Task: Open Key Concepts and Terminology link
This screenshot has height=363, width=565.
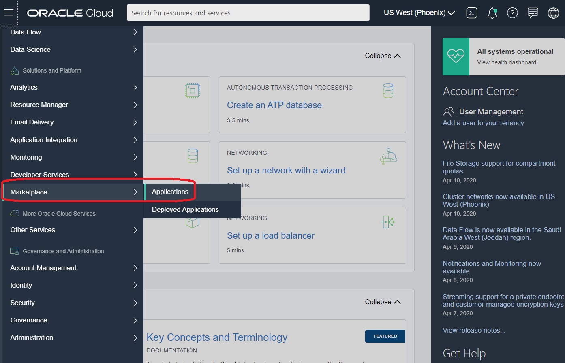Action: 217,337
